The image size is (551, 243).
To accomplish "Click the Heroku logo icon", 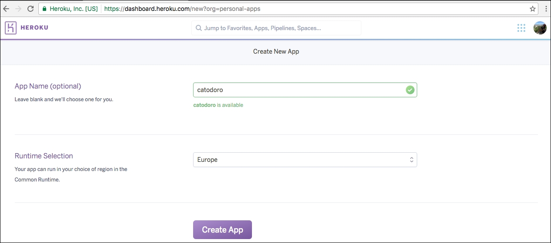I will 10,28.
